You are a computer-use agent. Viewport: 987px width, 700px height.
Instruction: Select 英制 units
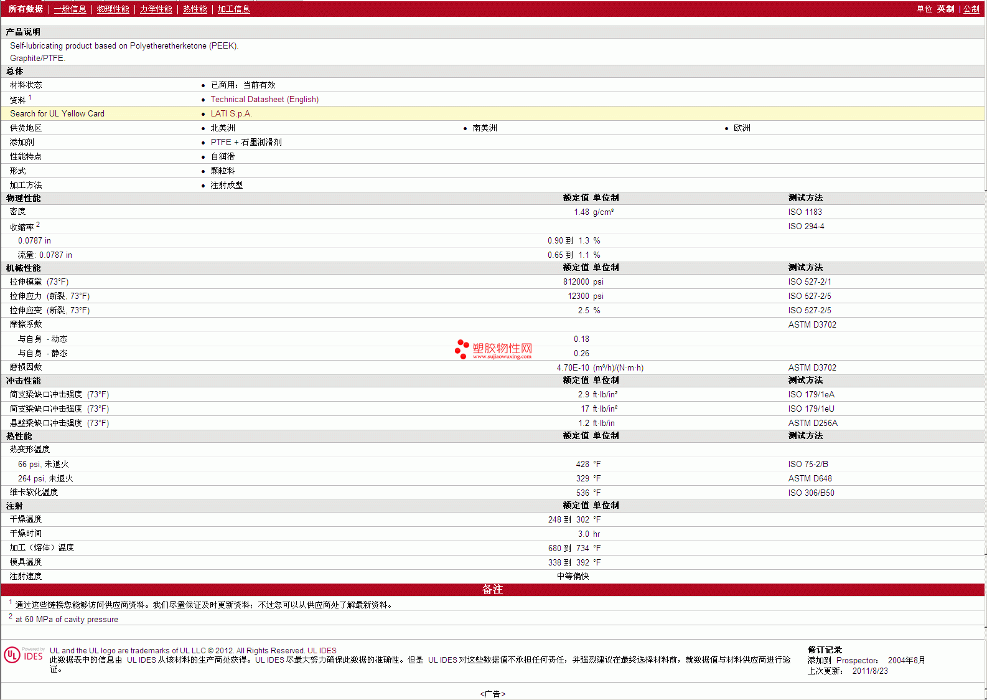(x=945, y=9)
